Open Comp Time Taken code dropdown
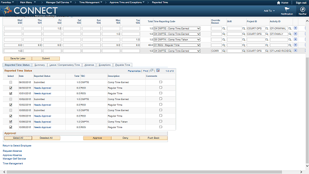309x174 pixels. (177, 40)
